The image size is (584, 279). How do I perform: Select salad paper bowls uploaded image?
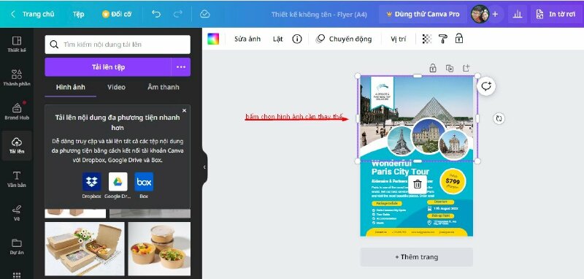159,249
